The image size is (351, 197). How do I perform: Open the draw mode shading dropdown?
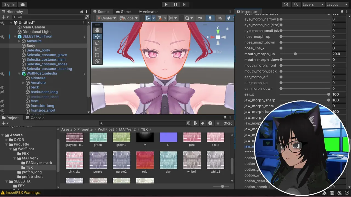[x=189, y=18]
